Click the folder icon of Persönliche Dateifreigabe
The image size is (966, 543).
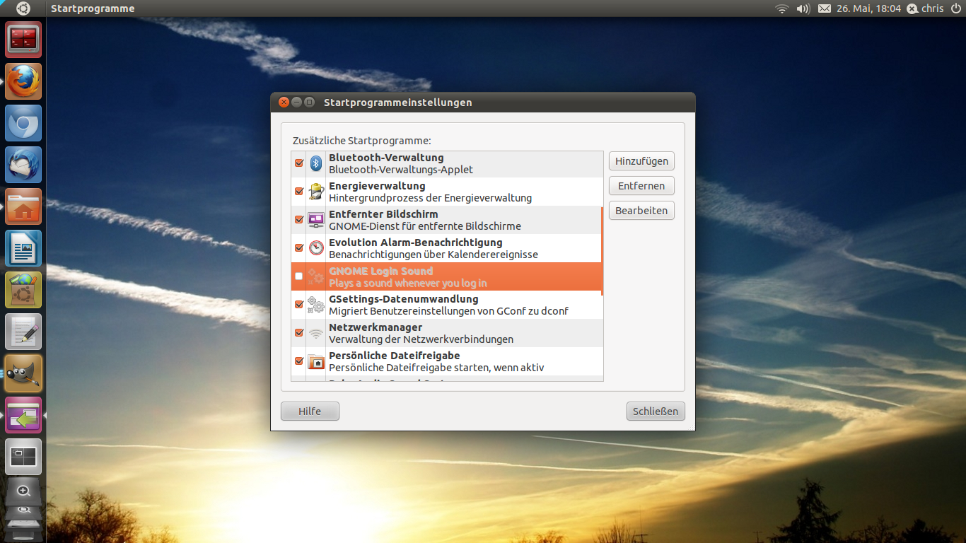tap(315, 361)
